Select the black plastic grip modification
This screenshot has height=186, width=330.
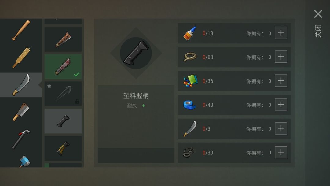click(63, 121)
